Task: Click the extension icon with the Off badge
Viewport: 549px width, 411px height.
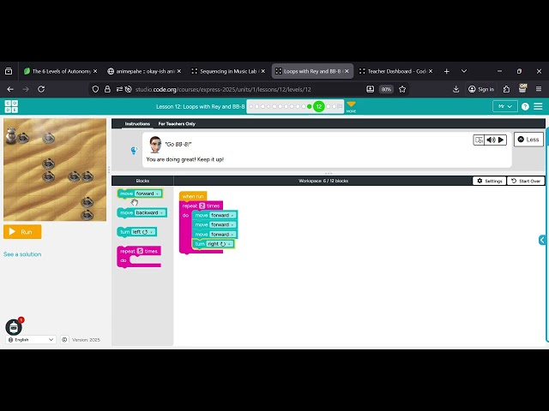Action: tap(522, 88)
